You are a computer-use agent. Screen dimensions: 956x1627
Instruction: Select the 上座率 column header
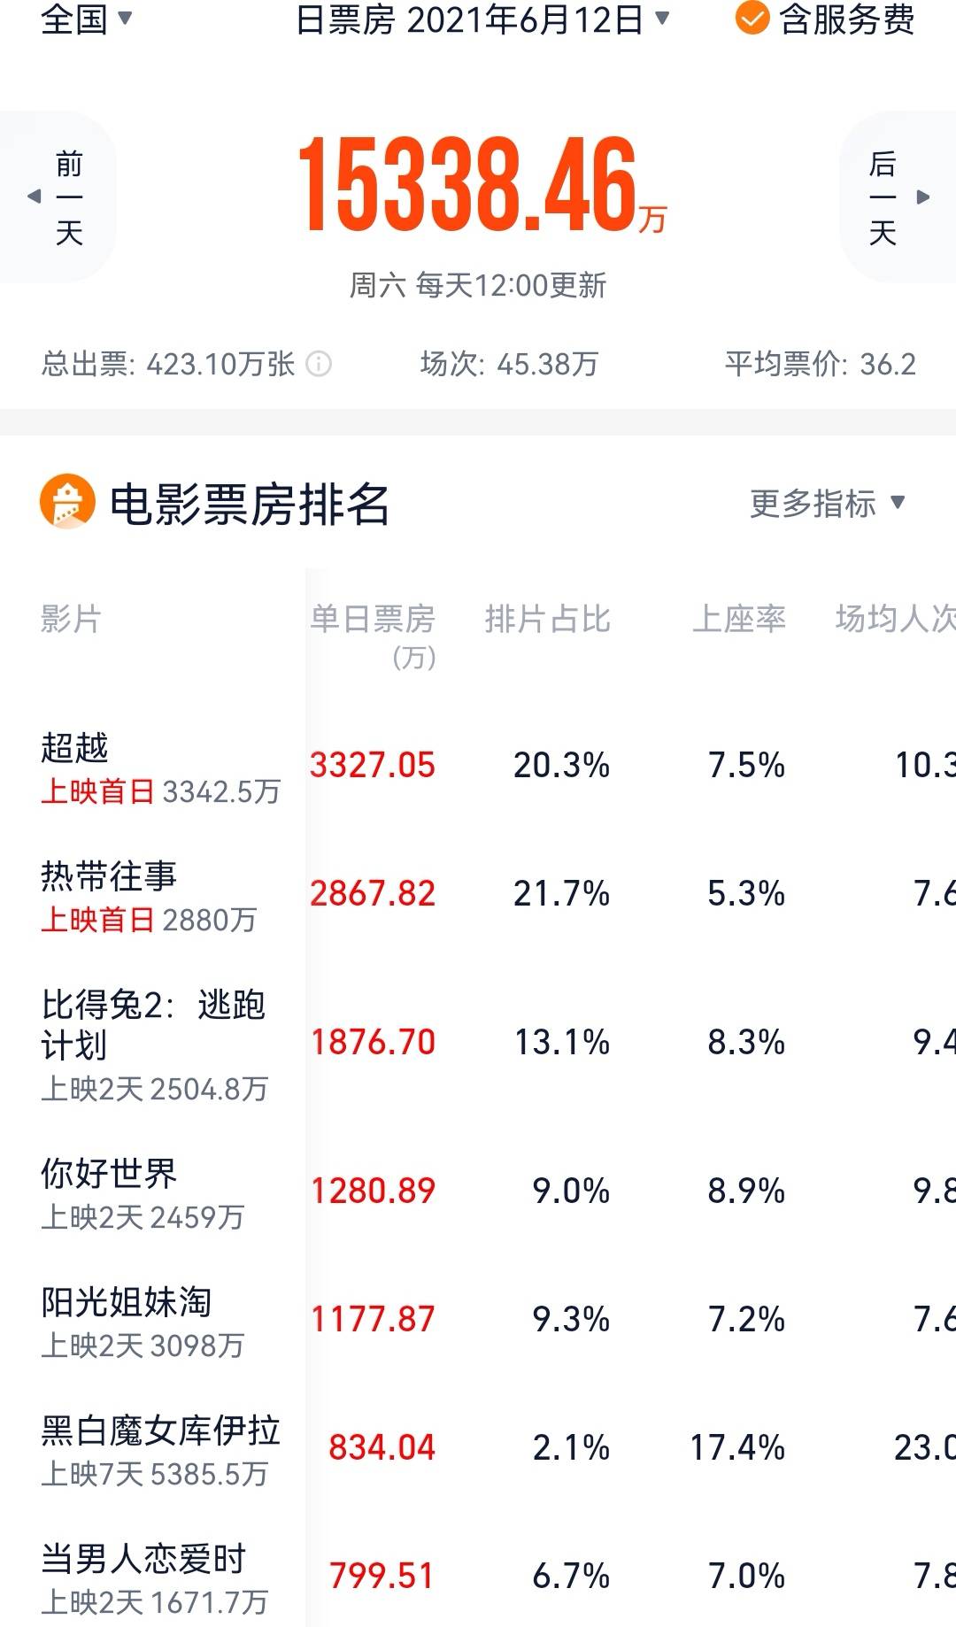(x=738, y=619)
